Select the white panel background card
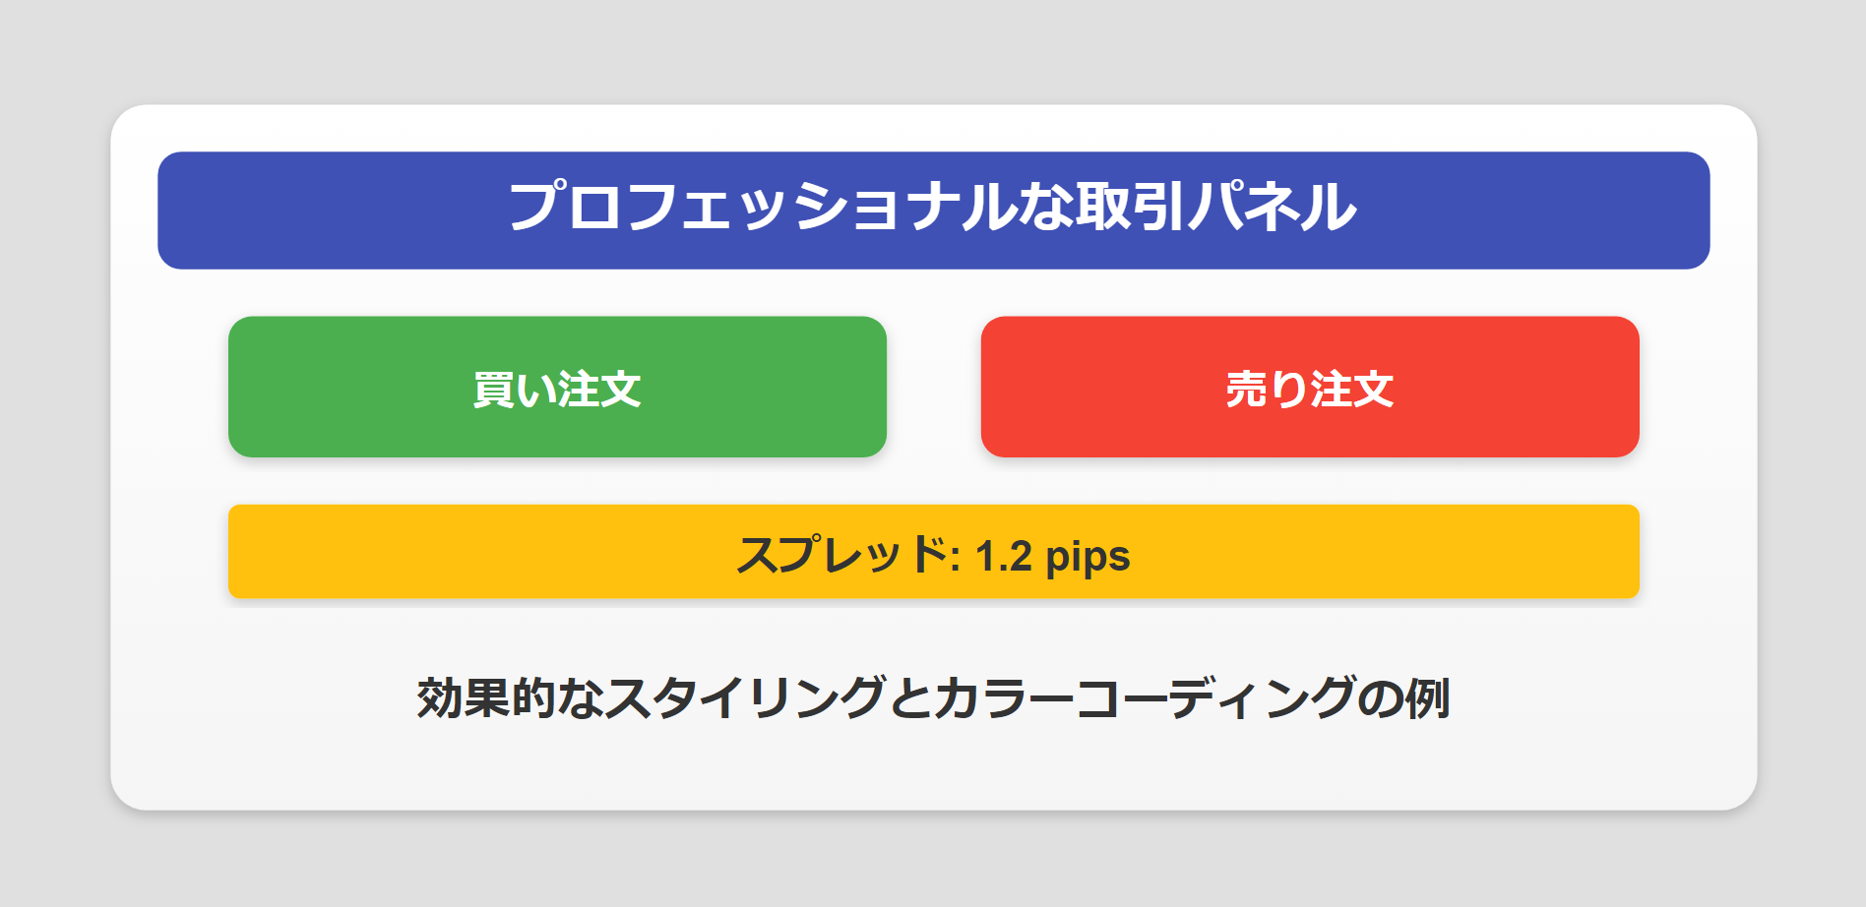This screenshot has height=907, width=1866. (933, 777)
